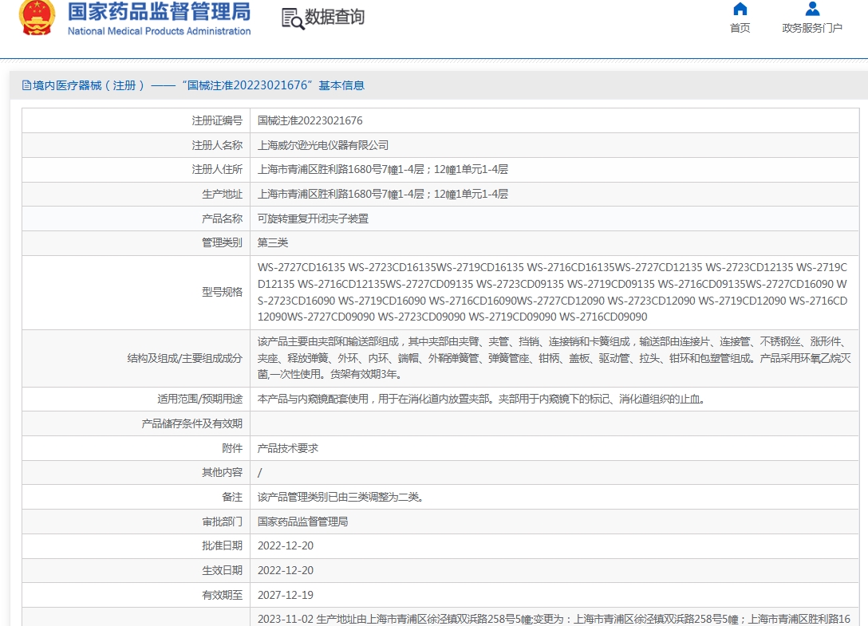Click the 批准日期 label
The width and height of the screenshot is (868, 626).
(x=222, y=545)
